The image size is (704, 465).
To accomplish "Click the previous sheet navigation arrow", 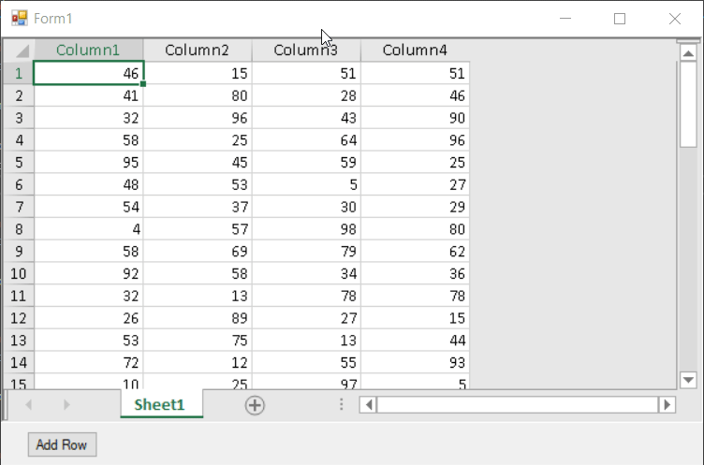I will tap(29, 405).
